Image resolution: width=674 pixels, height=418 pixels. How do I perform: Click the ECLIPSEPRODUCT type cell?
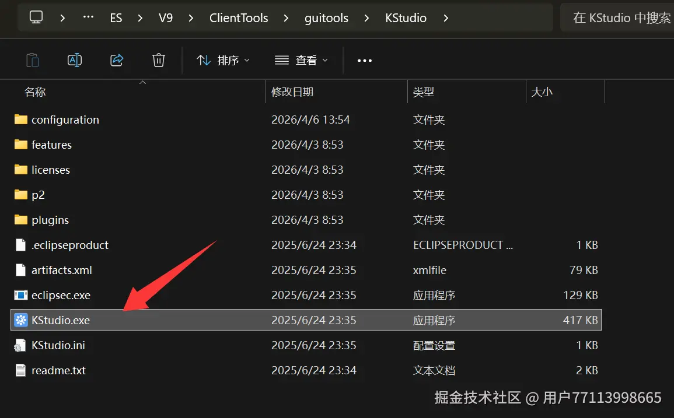(463, 245)
